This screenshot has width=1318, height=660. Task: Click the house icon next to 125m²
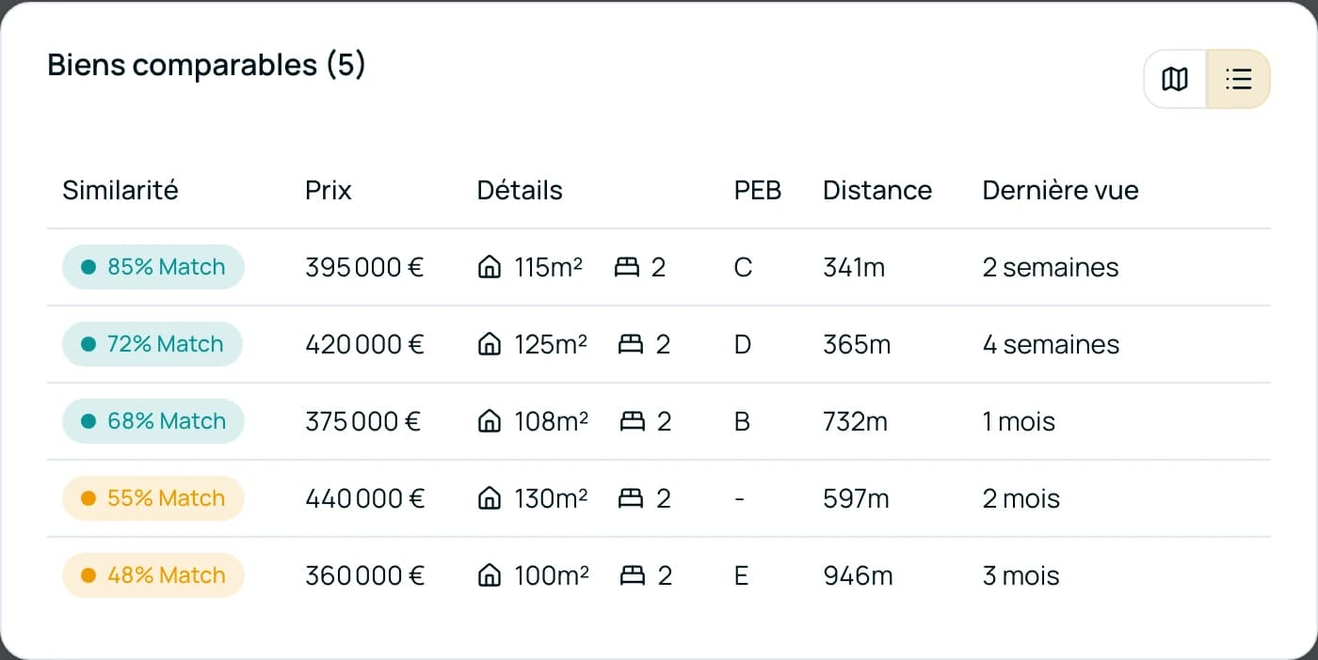pos(490,344)
